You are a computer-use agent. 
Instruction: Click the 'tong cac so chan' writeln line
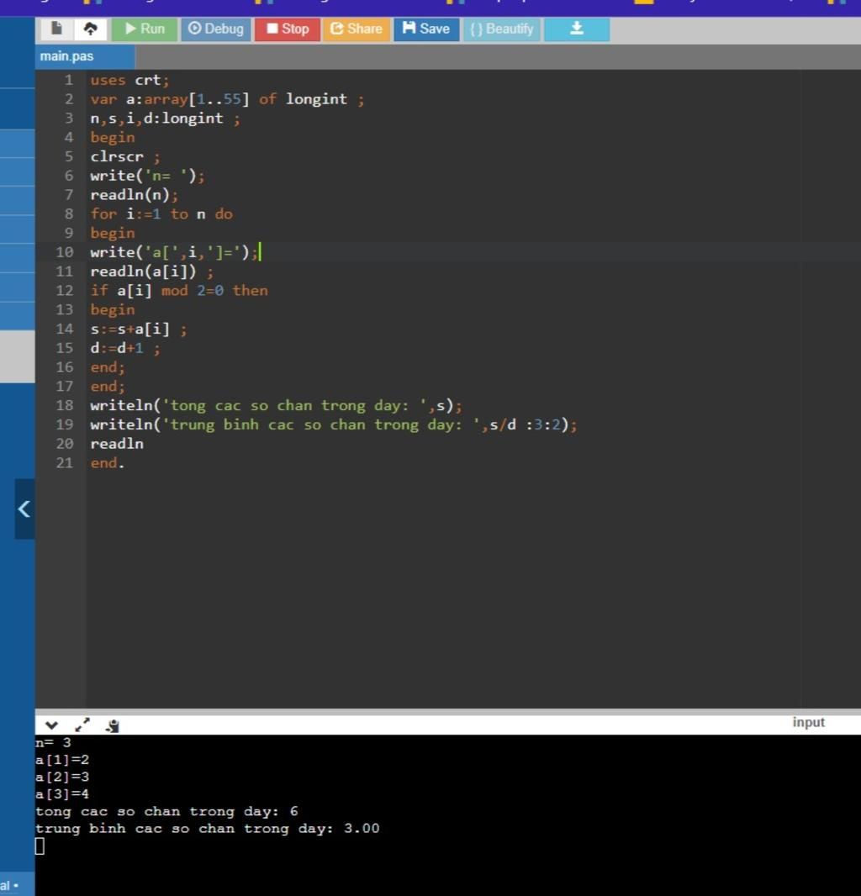coord(276,405)
